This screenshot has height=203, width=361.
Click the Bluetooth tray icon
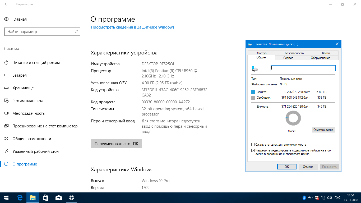click(x=304, y=198)
